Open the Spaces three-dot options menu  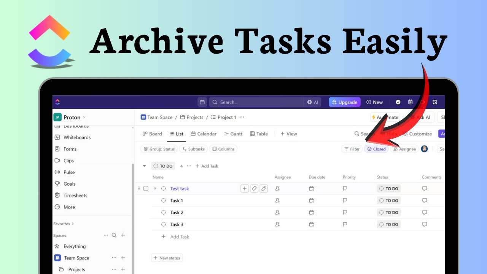(x=106, y=235)
